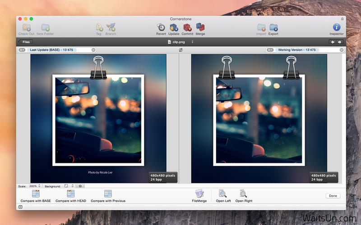Click circular button right of Working Version selector

(x=342, y=50)
